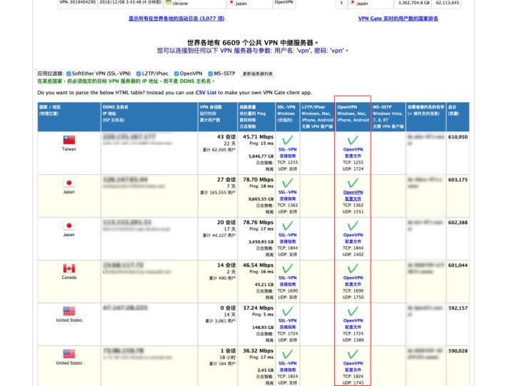Image resolution: width=507 pixels, height=386 pixels.
Task: Open the worldwide activity log link (3,077 entries)
Action: tap(176, 19)
